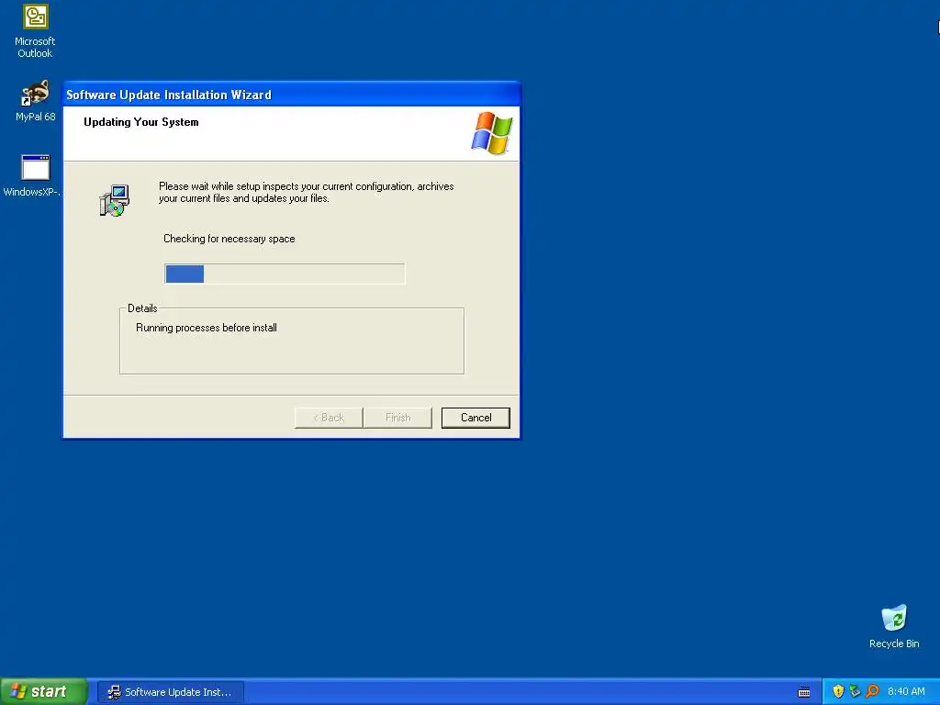Click the Software Update Installation Wizard title bar
Image resolution: width=940 pixels, height=705 pixels.
click(291, 95)
